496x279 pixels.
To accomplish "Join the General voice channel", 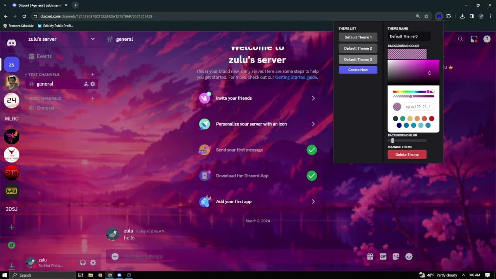I will coord(41,108).
